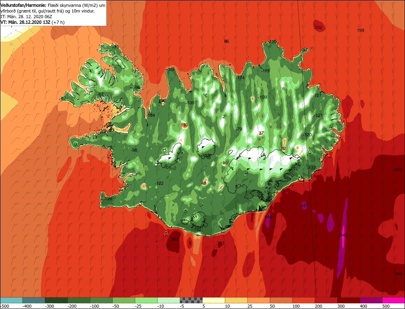The image size is (405, 309).
Task: Click the flux value 427 offshore southeast
Action: pos(305,205)
